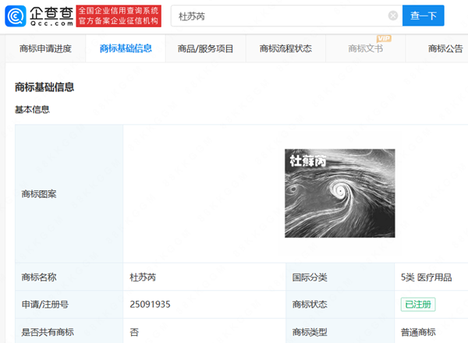Click the 基本信息 section subheading

point(32,109)
